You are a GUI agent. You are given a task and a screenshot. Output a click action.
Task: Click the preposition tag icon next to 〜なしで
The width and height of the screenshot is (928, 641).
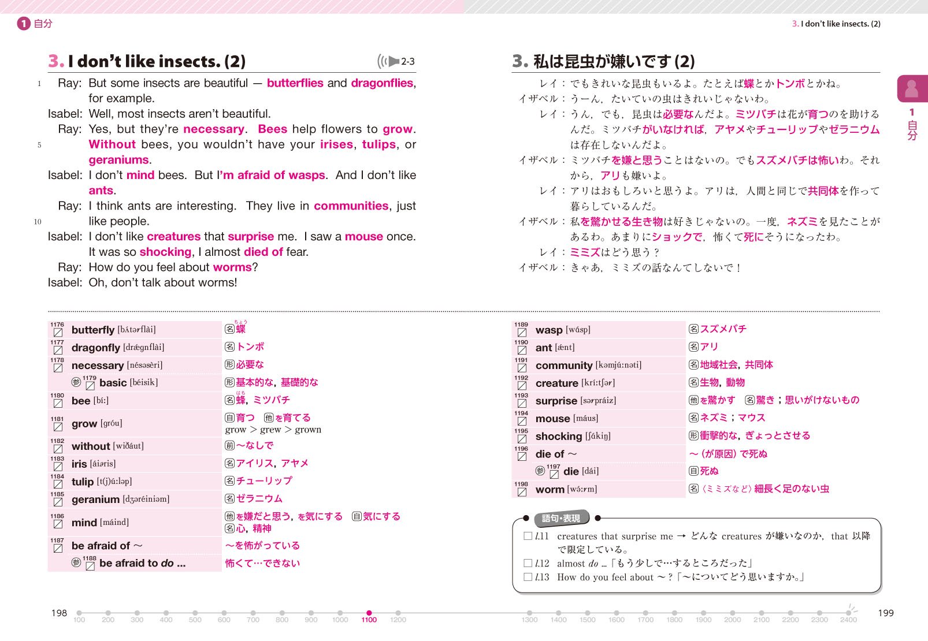pos(229,445)
